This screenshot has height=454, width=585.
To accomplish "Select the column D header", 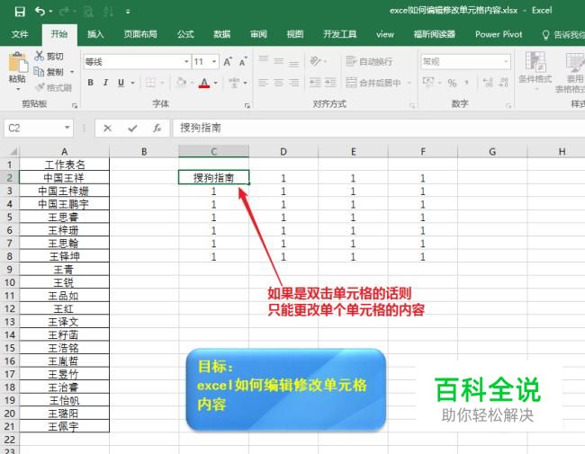I will [283, 151].
